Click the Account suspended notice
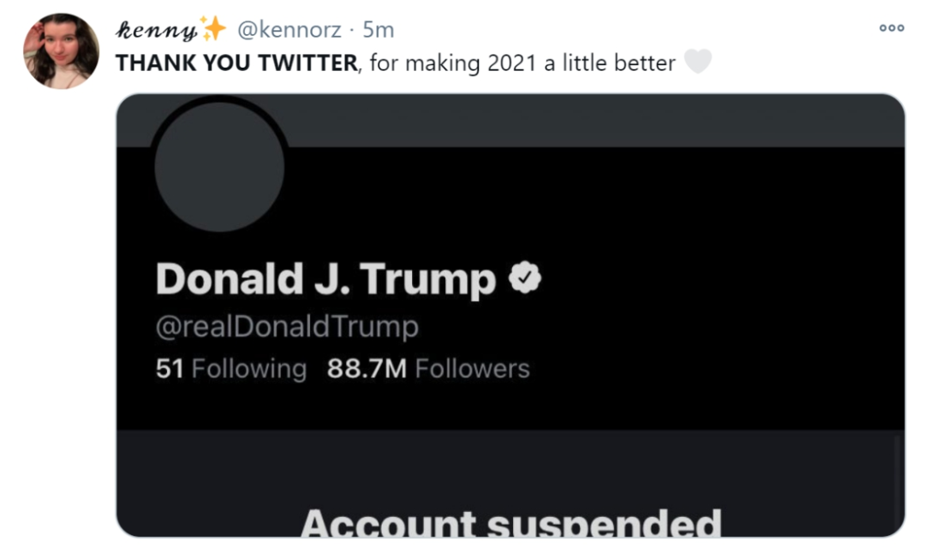The width and height of the screenshot is (925, 547). [x=510, y=523]
